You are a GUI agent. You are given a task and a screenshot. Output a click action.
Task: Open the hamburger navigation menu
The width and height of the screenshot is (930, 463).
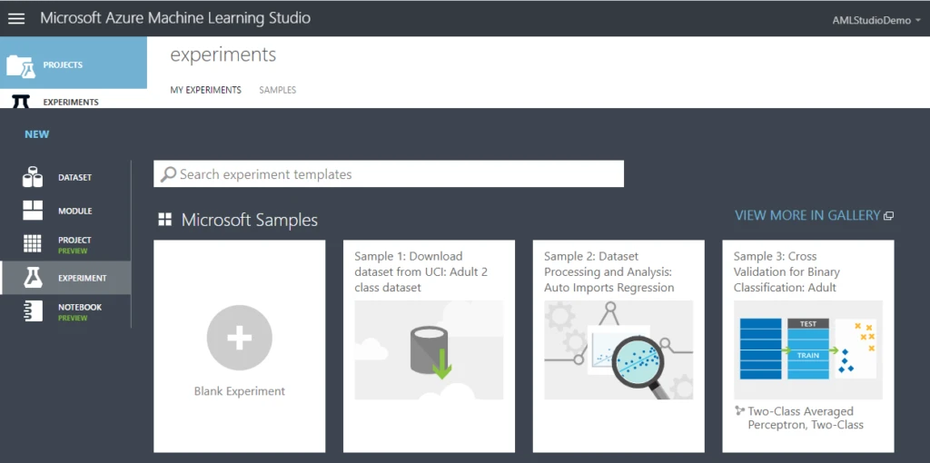tap(16, 18)
